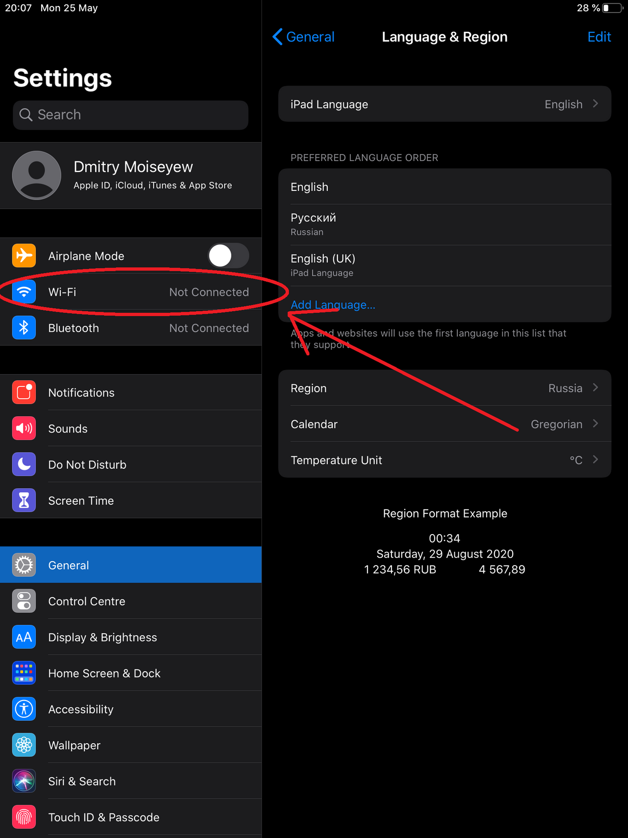
Task: Tap the profile avatar picture
Action: [x=37, y=175]
